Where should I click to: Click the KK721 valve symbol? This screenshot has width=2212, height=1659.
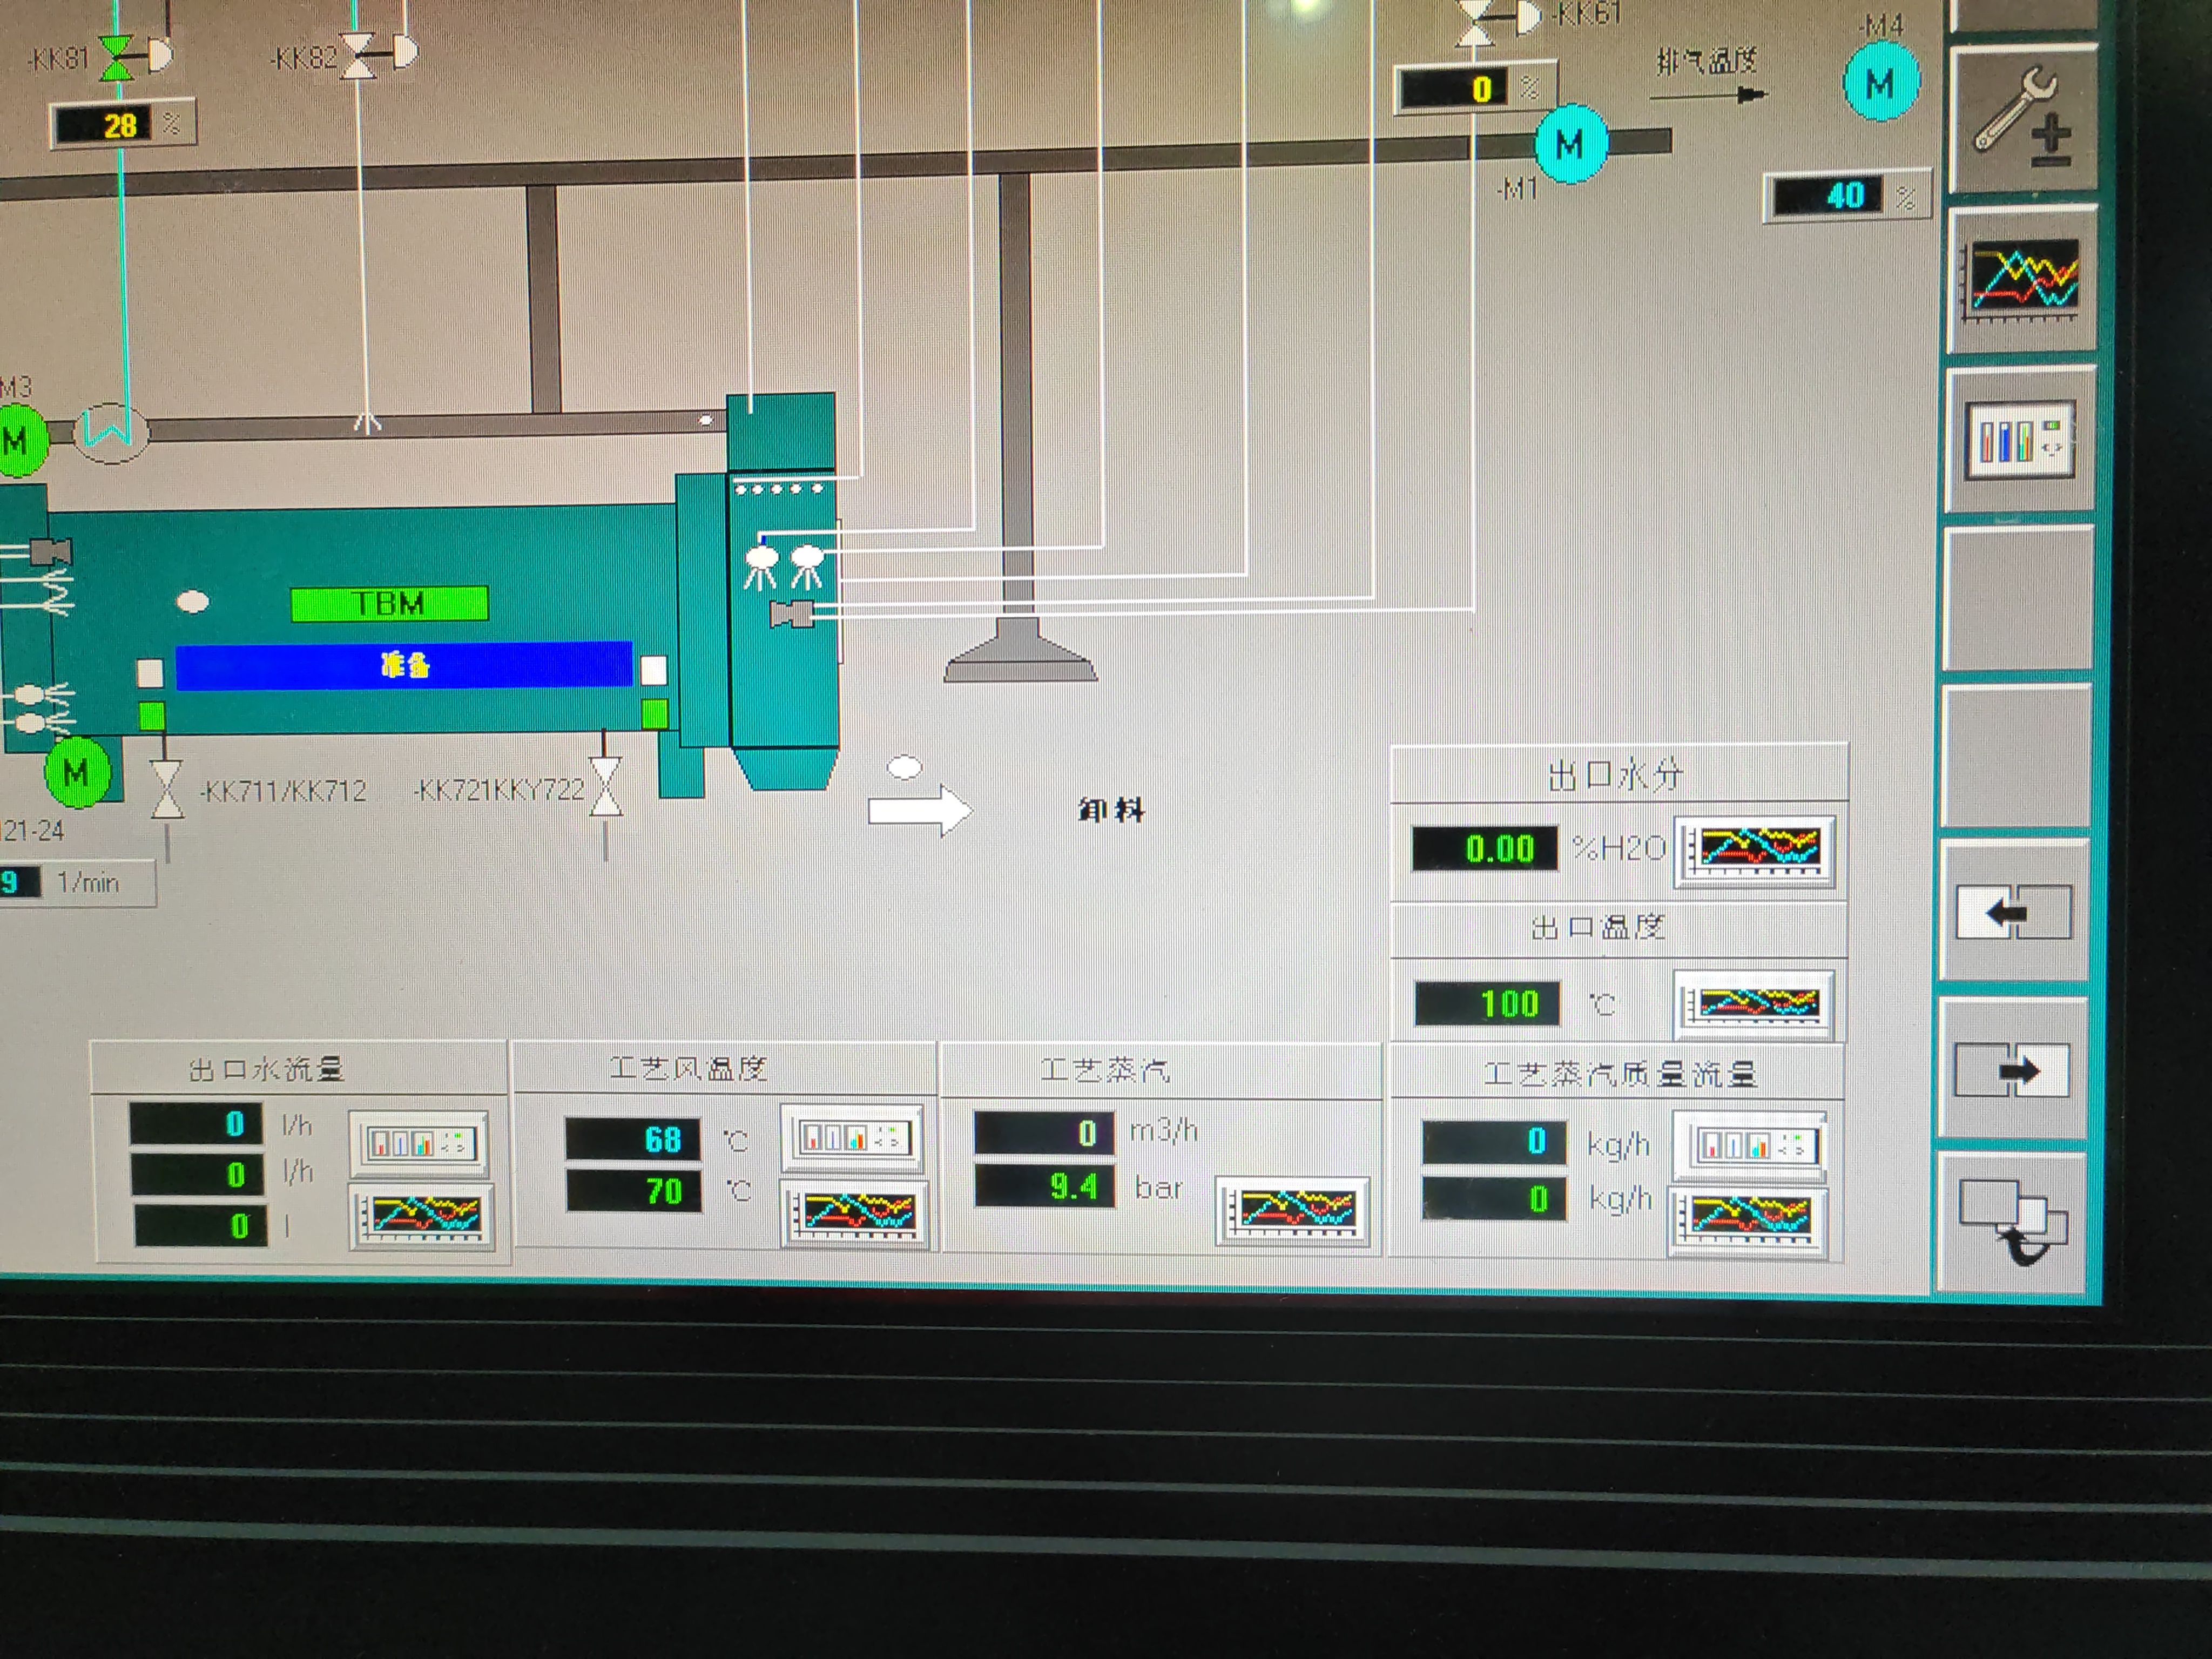tap(605, 787)
